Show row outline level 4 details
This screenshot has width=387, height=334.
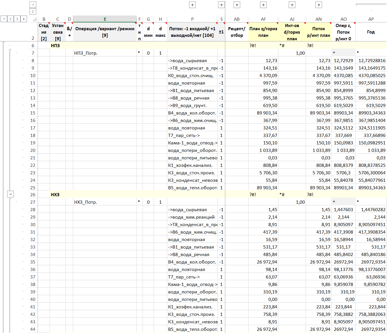24,19
